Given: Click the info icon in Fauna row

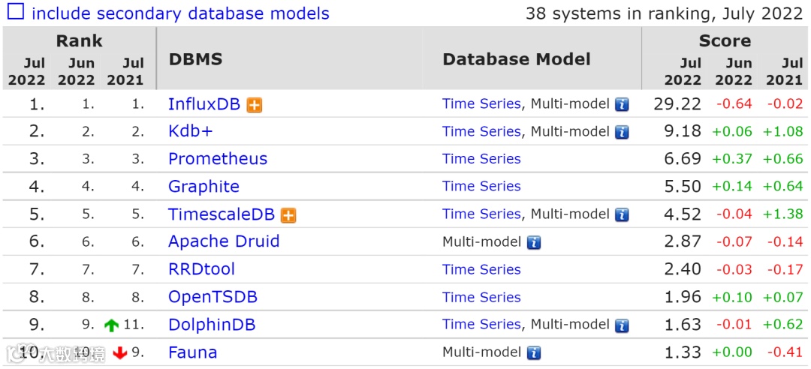Looking at the screenshot, I should (534, 352).
